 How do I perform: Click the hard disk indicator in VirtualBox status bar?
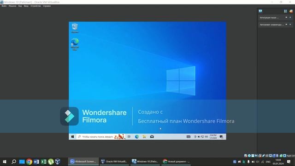click(x=246, y=156)
